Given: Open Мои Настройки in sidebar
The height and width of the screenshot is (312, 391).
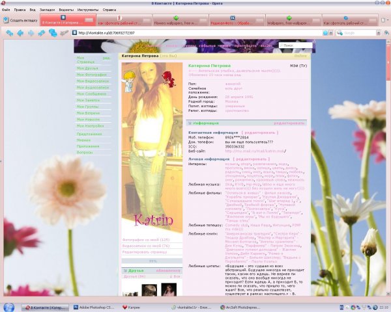Looking at the screenshot, I should pyautogui.click(x=90, y=126).
